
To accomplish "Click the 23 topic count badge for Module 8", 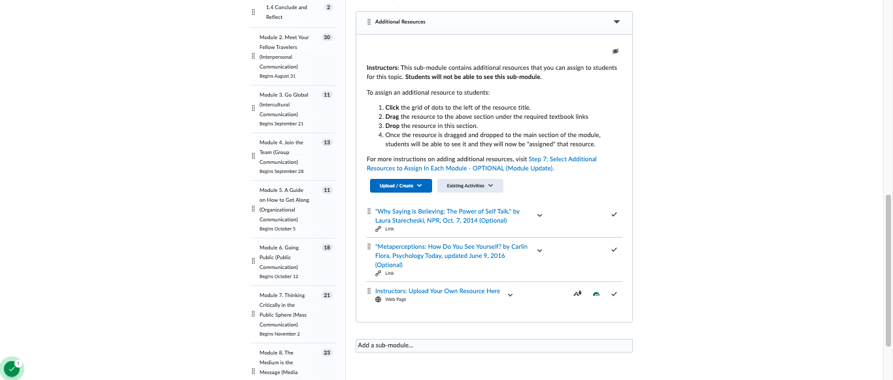I will point(327,353).
